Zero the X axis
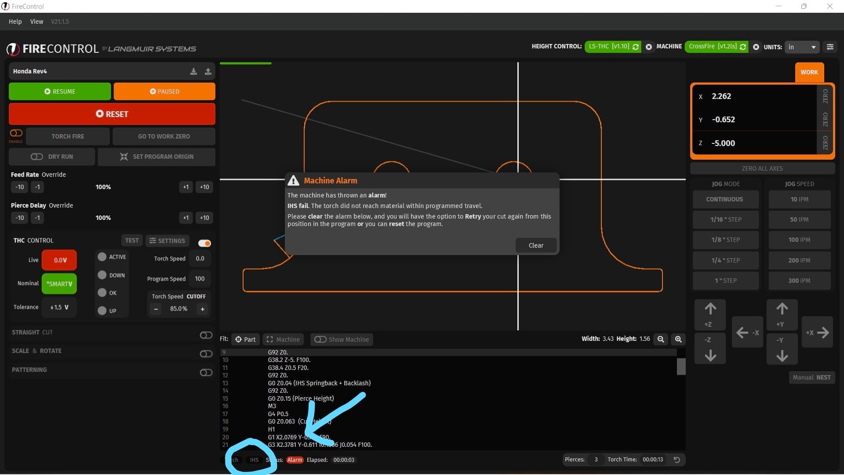This screenshot has height=475, width=844. 825,96
